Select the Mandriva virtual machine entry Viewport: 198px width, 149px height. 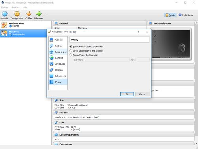click(x=23, y=33)
